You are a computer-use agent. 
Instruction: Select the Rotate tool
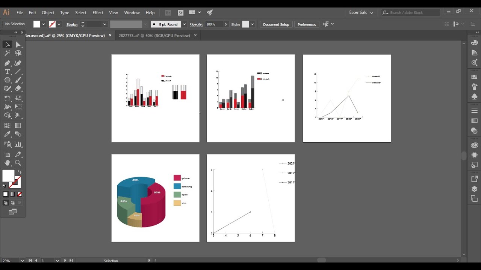[x=7, y=99]
